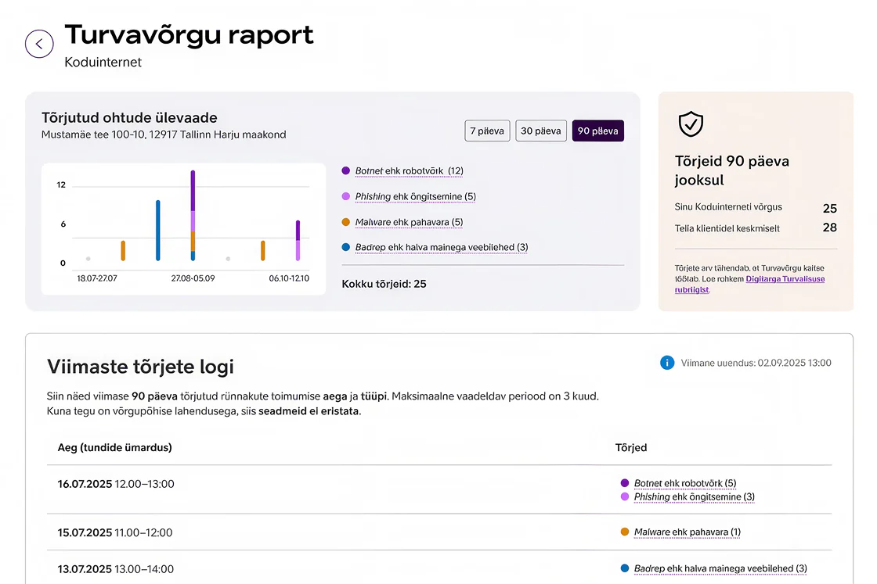This screenshot has height=584, width=877.
Task: Click the Koduinternet subtitle
Action: pos(103,62)
